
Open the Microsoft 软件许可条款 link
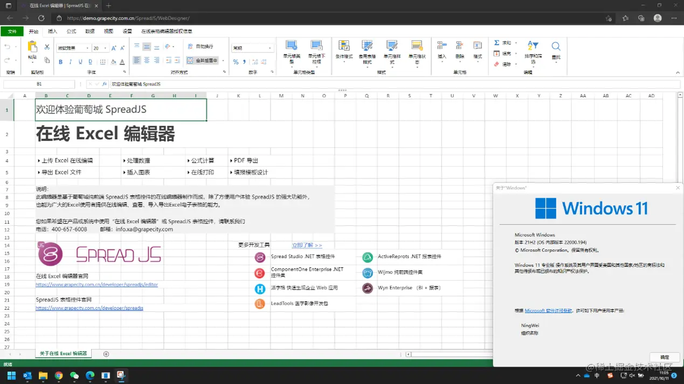point(548,311)
